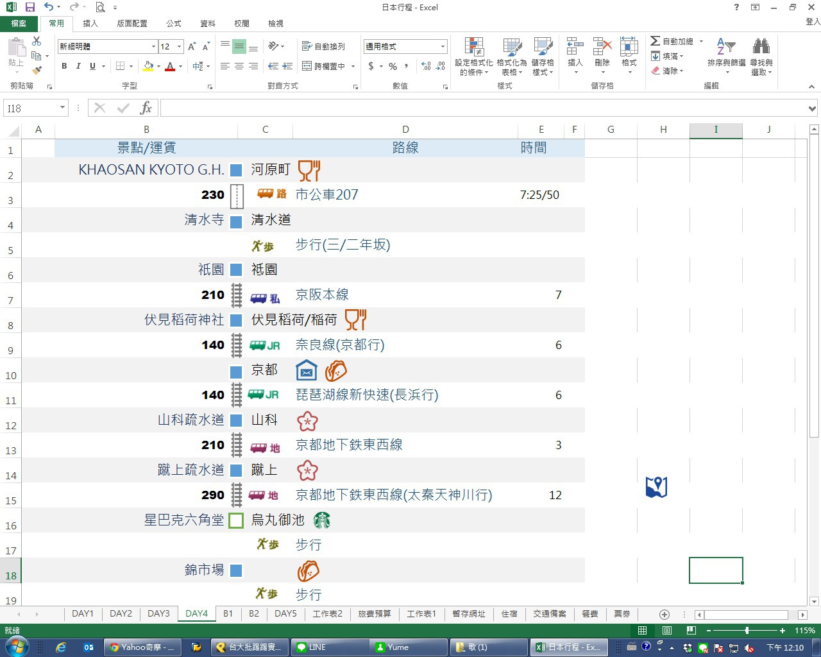This screenshot has height=657, width=821.
Task: Switch to the Formulas (公式) ribbon tab
Action: 174,24
